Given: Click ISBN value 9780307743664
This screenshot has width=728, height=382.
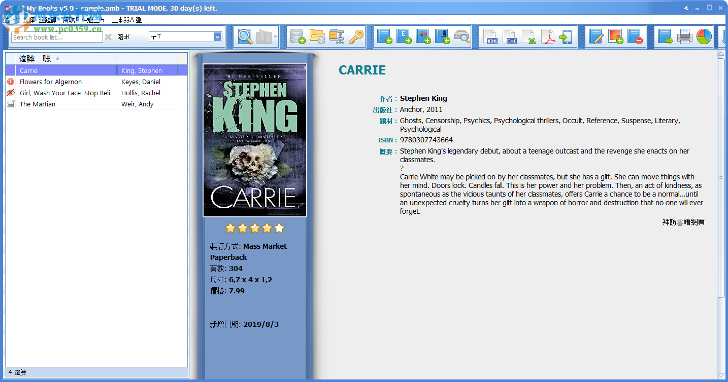Looking at the screenshot, I should tap(426, 140).
